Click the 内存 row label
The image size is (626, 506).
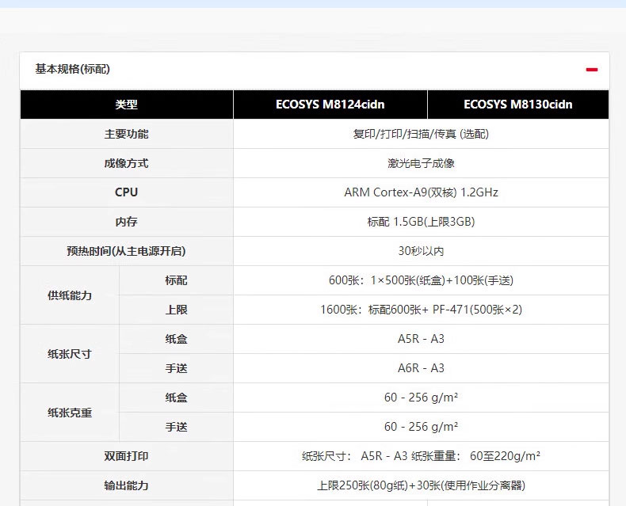coord(126,222)
